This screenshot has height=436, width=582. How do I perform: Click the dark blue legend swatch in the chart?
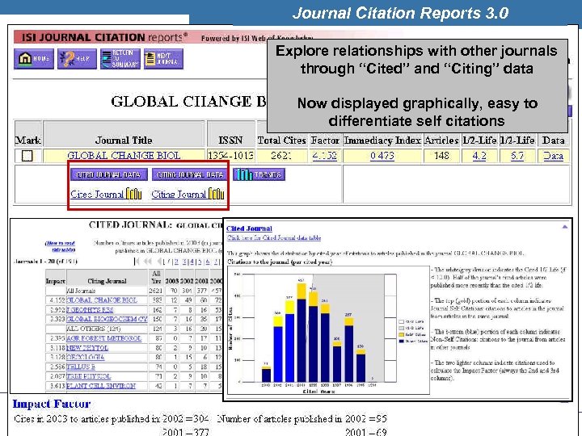click(401, 341)
